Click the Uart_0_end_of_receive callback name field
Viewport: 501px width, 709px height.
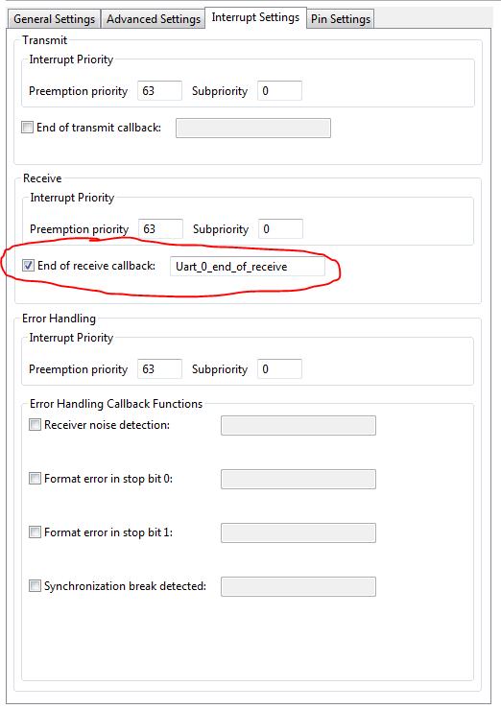point(248,267)
